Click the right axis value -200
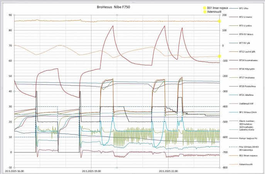265x174 pixels. coord(224,76)
